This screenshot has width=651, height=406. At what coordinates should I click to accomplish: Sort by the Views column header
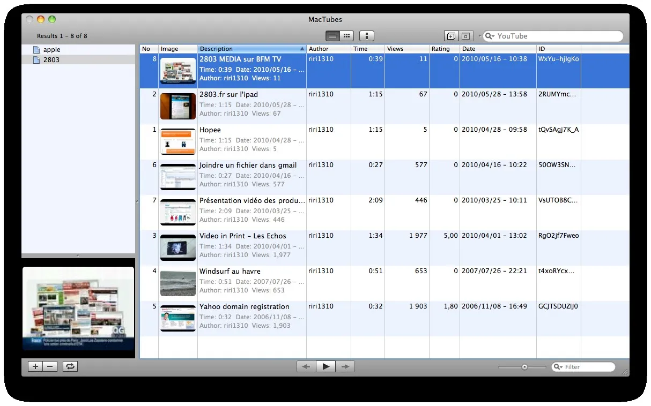[x=407, y=49]
